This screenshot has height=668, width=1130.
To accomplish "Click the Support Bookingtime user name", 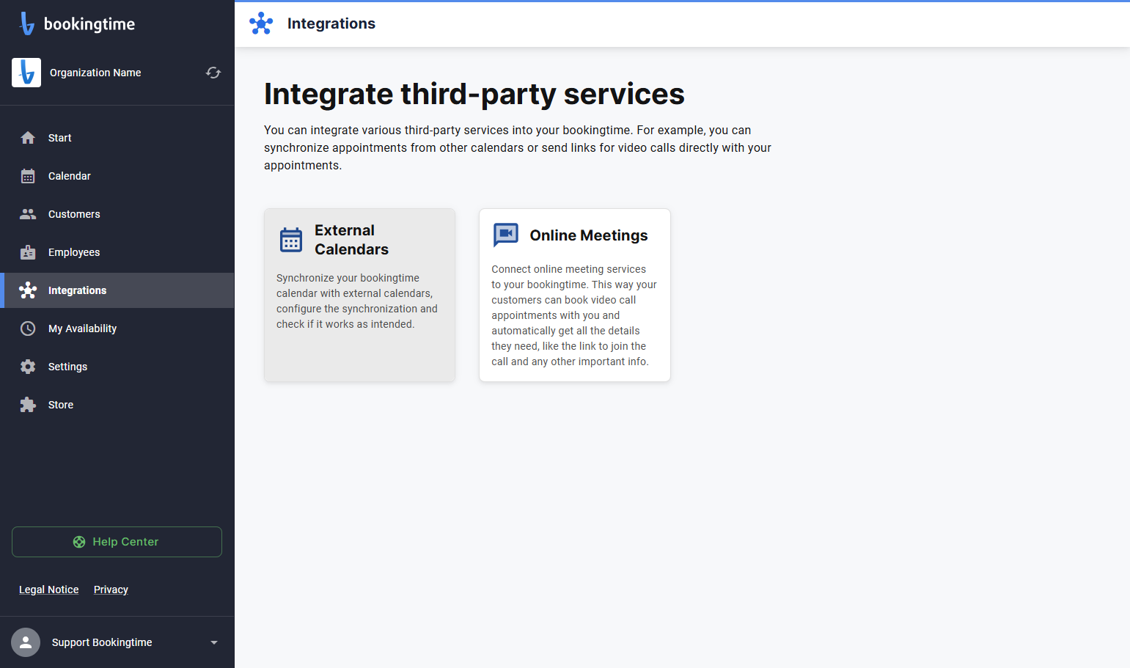I will 102,642.
